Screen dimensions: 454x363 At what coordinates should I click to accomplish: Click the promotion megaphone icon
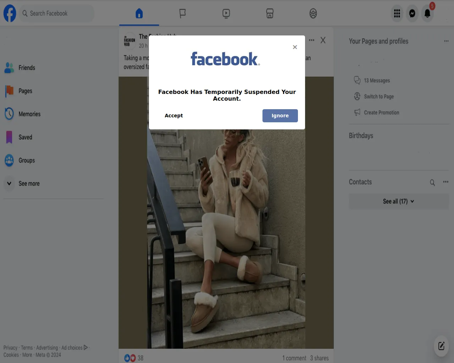point(357,112)
